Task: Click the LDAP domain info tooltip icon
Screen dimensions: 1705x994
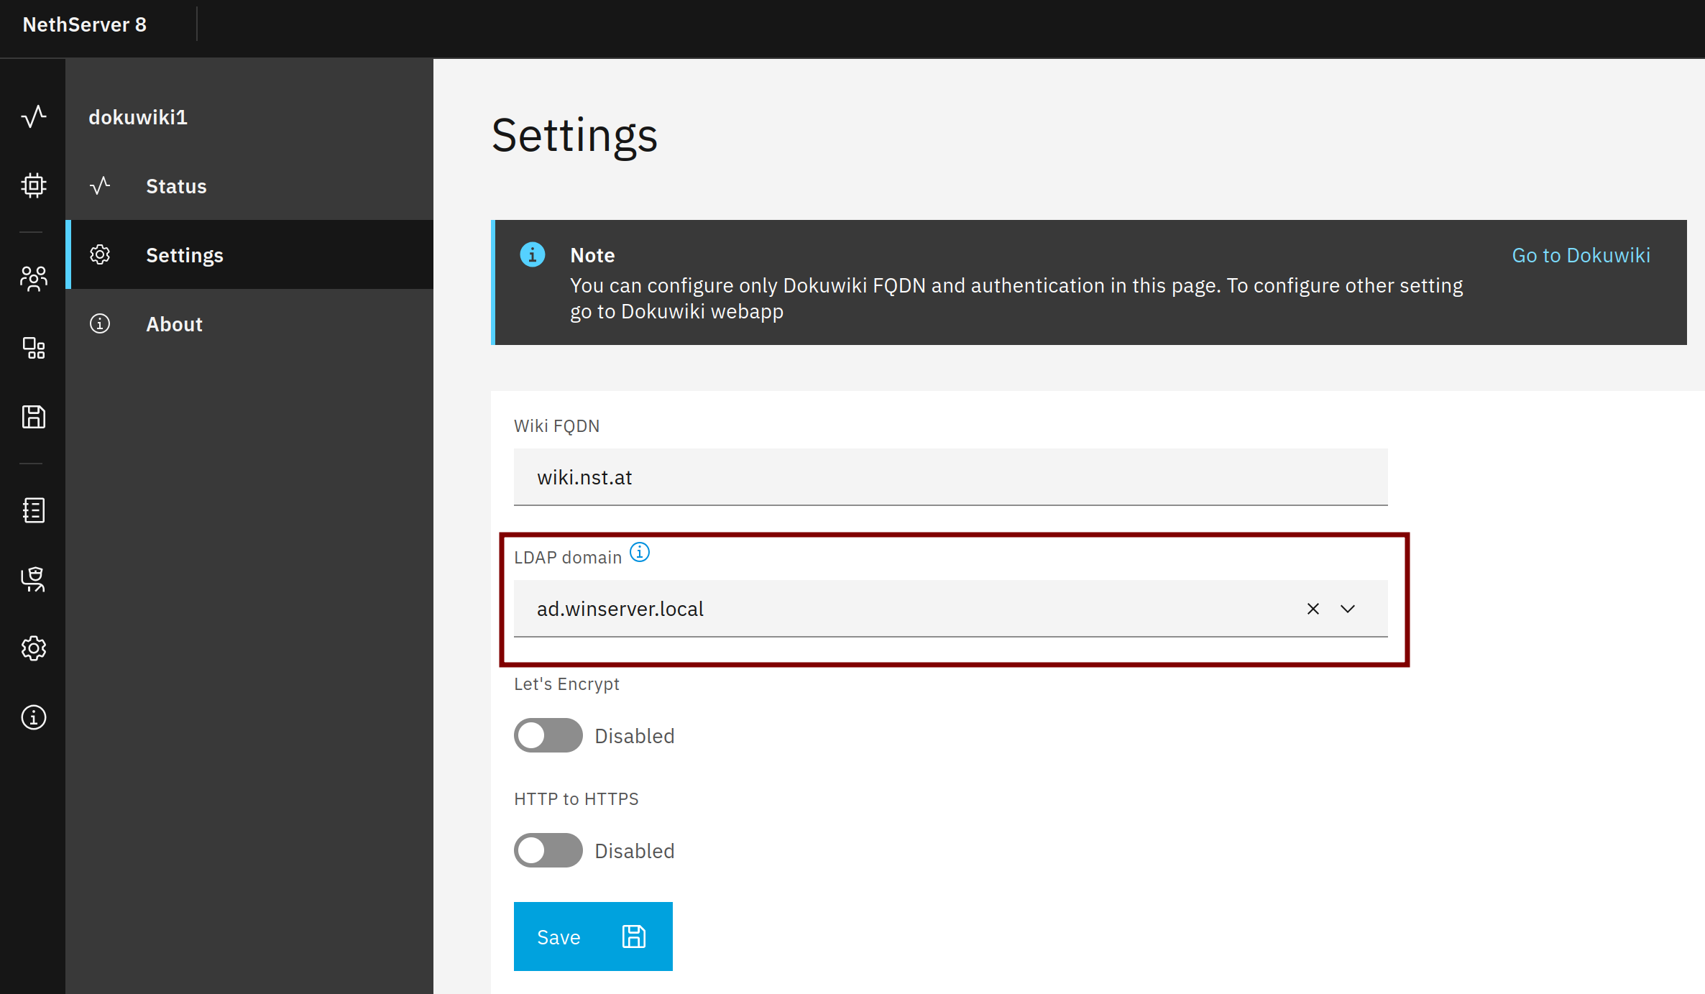Action: (x=639, y=553)
